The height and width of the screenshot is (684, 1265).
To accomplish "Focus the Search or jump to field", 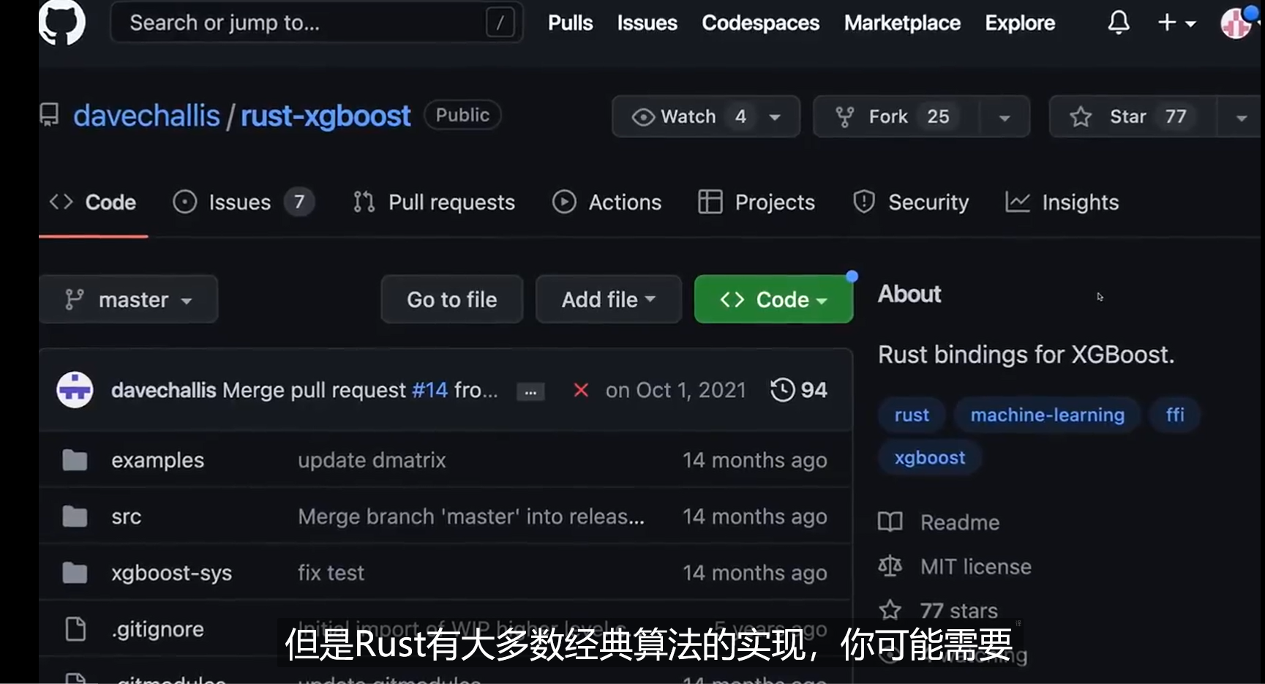I will tap(317, 23).
